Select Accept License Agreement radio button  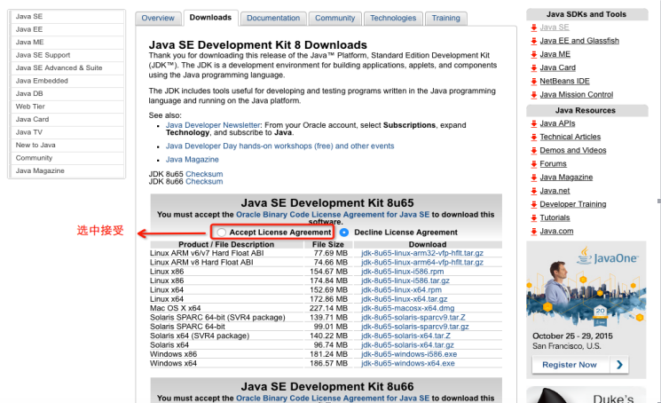222,233
